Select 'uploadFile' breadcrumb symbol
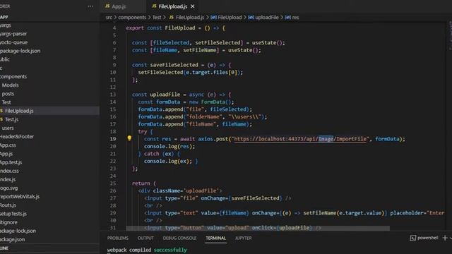This screenshot has height=254, width=452. tap(267, 17)
